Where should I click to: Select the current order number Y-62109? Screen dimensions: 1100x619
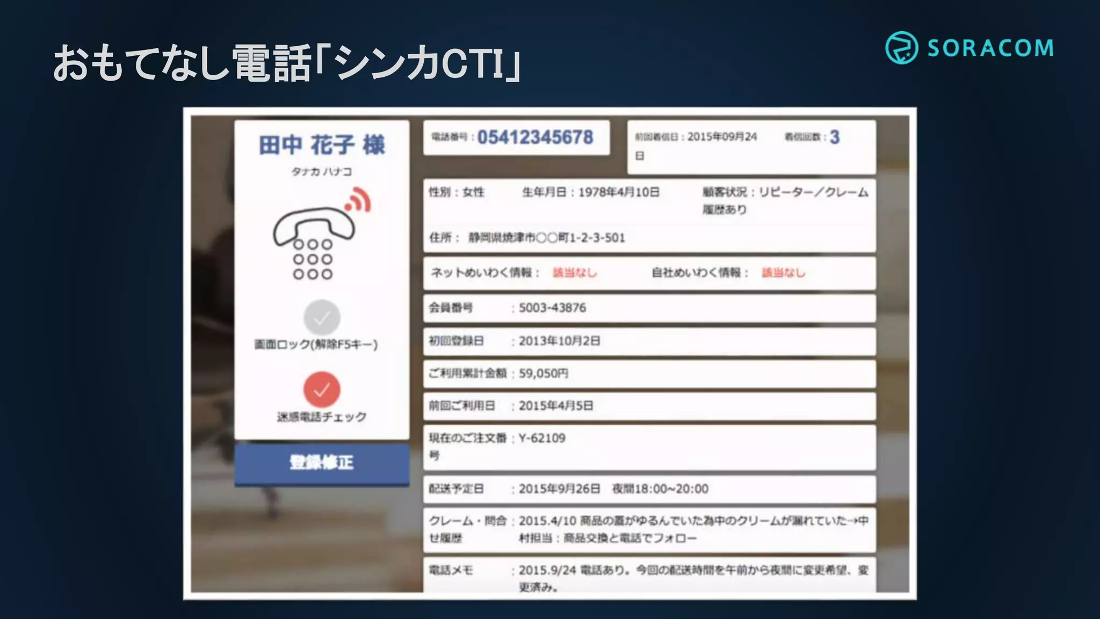coord(542,438)
